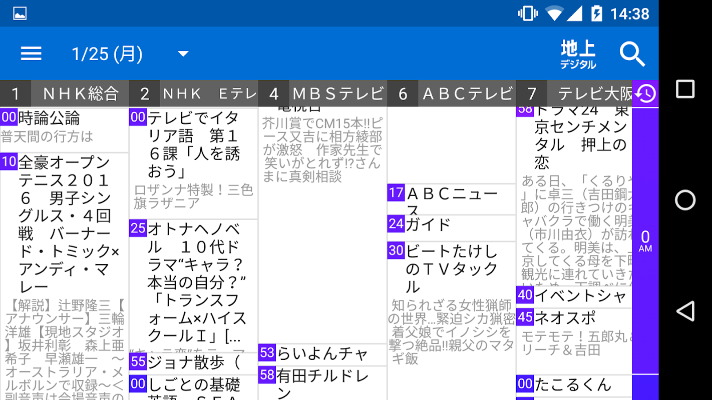This screenshot has height=400, width=712.
Task: Open ABCニュース program entry
Action: [452, 199]
